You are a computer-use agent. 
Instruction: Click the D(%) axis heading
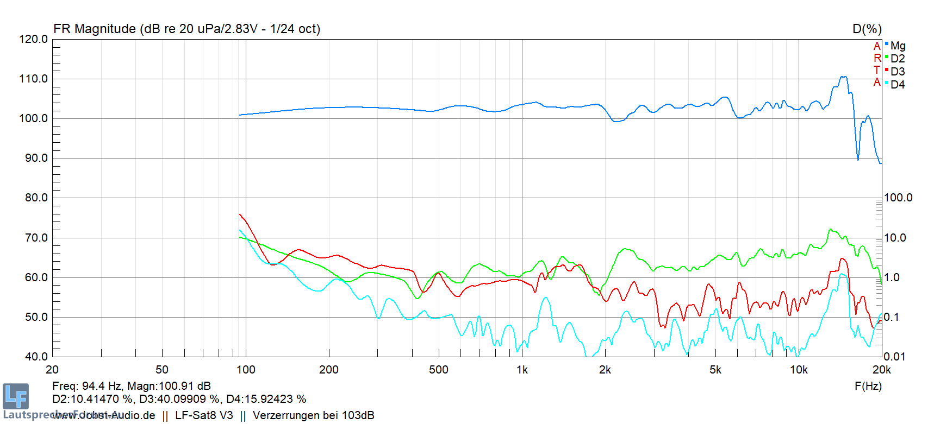(x=867, y=29)
